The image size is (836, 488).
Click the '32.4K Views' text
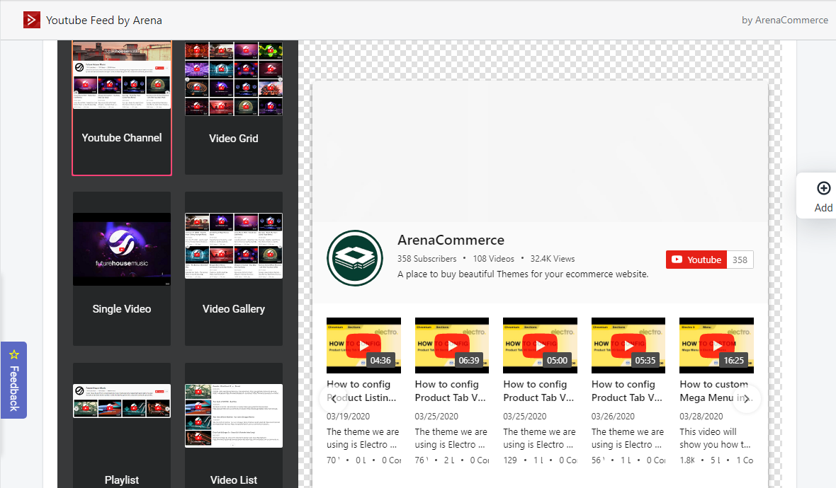tap(553, 259)
